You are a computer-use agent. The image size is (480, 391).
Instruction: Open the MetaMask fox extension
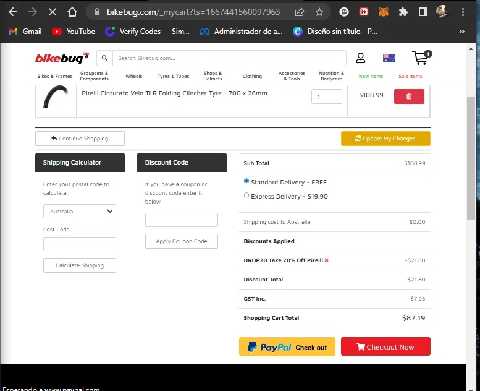383,12
